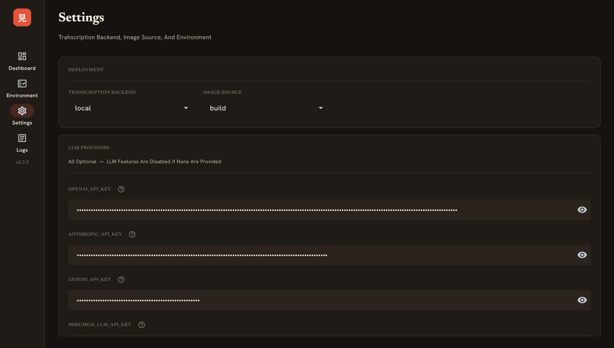Click the Settings page heading

click(81, 18)
